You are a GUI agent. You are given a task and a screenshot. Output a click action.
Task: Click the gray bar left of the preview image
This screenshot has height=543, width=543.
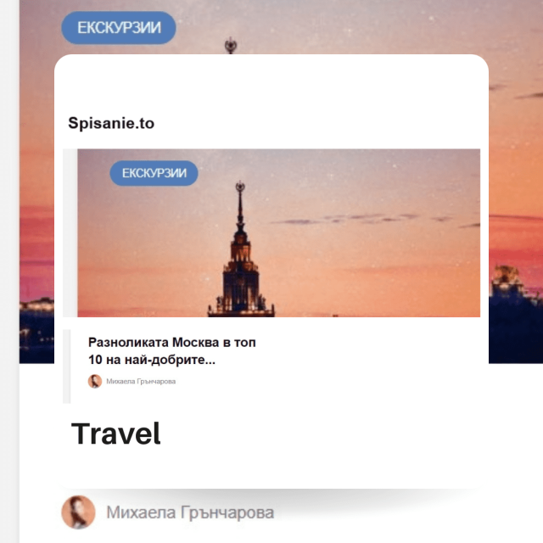tap(70, 232)
